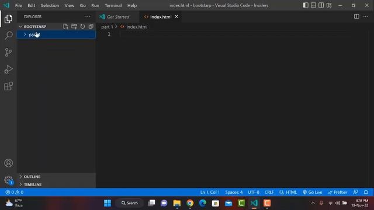Open Run menu

pos(95,5)
